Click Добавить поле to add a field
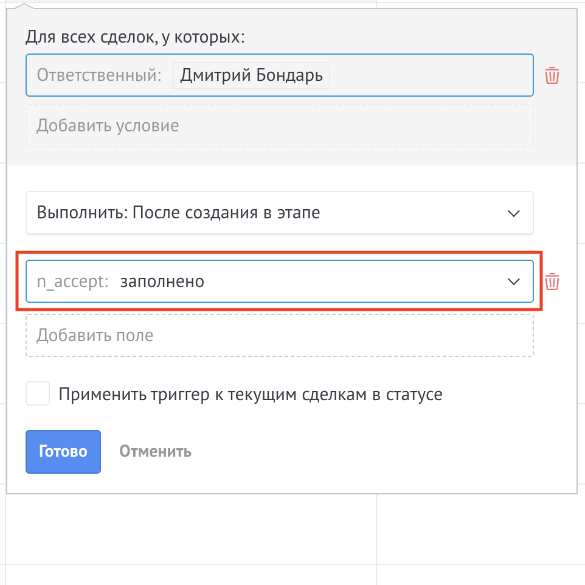The height and width of the screenshot is (585, 585). coord(279,335)
